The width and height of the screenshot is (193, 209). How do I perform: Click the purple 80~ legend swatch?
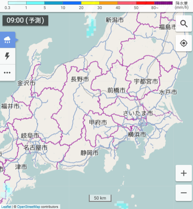[164, 3]
